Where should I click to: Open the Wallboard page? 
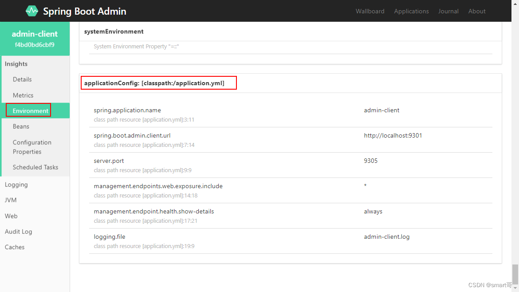370,11
